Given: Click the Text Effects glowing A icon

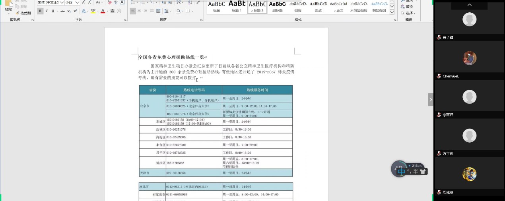Looking at the screenshot, I should tap(84, 11).
